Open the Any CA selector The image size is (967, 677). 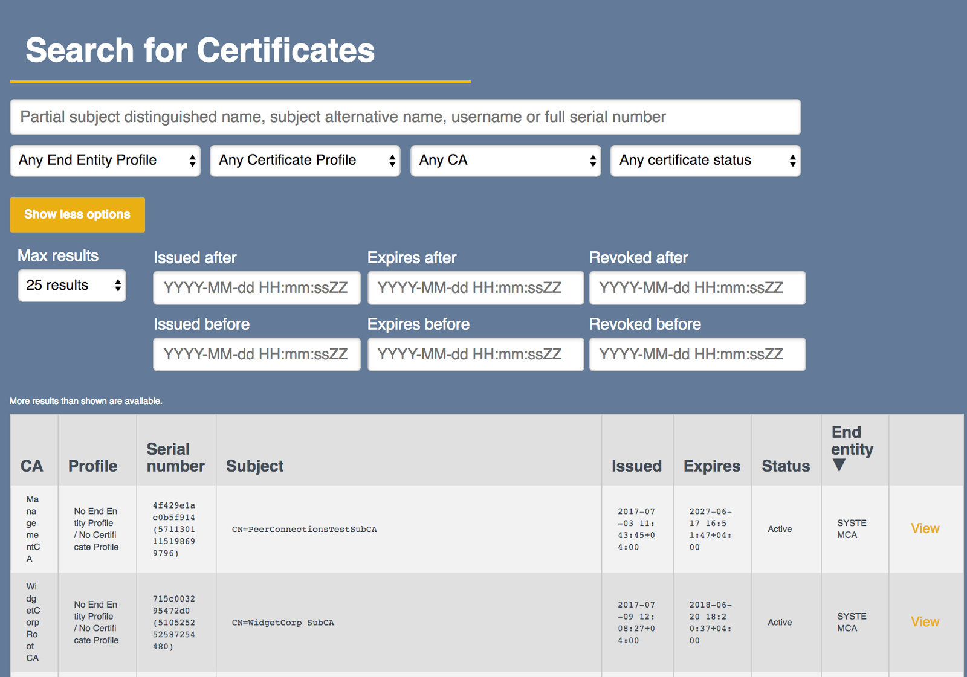point(505,160)
